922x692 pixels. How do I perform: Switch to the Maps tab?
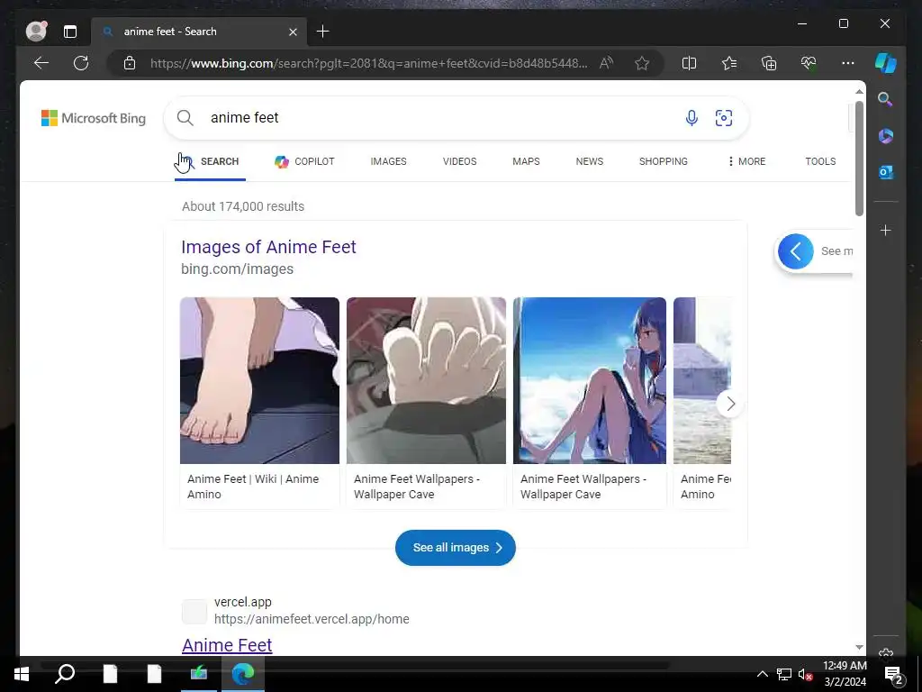[526, 161]
